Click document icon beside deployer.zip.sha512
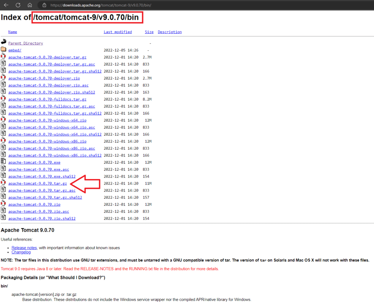374x302 pixels. point(3,91)
